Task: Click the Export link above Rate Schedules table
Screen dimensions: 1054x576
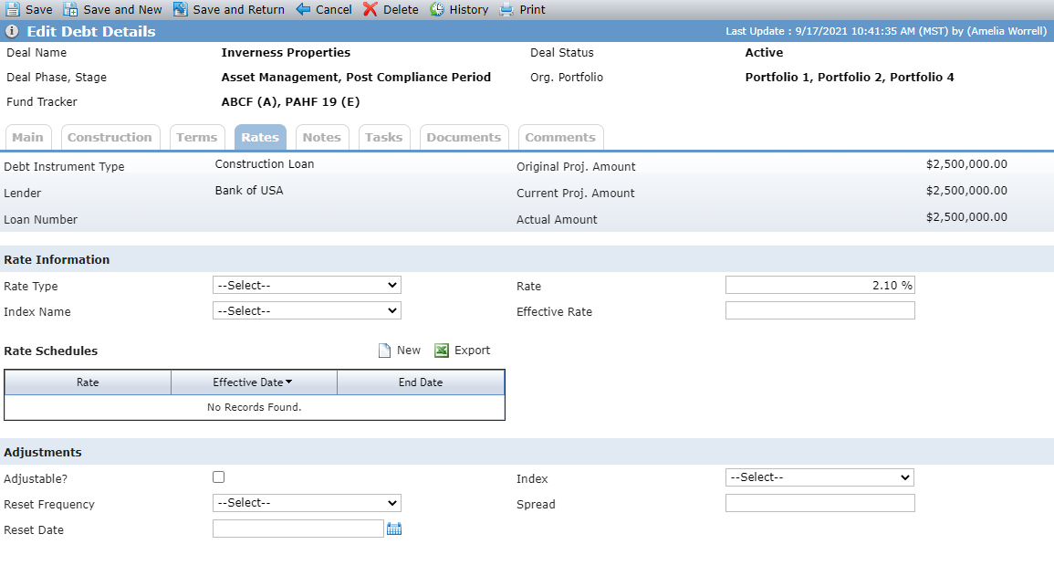Action: click(x=473, y=351)
